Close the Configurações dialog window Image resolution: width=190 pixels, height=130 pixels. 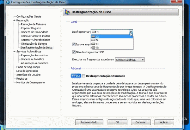click(176, 1)
